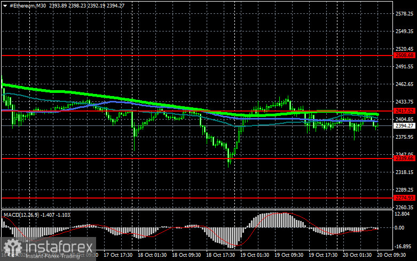Select the red 2274.93 price level label
The image size is (417, 261).
[405, 197]
